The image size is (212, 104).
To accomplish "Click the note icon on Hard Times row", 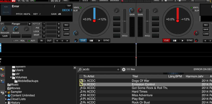I will point(81,92).
